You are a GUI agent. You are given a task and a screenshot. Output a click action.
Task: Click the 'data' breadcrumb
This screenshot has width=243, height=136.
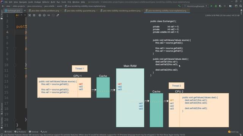pos(8,6)
